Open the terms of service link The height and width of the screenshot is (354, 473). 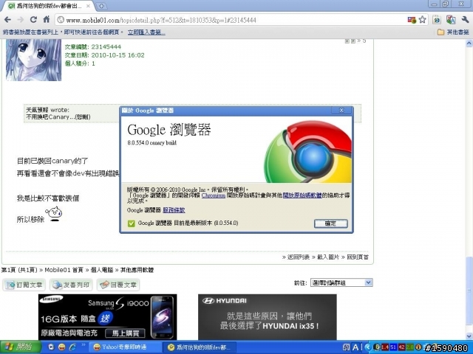click(174, 210)
